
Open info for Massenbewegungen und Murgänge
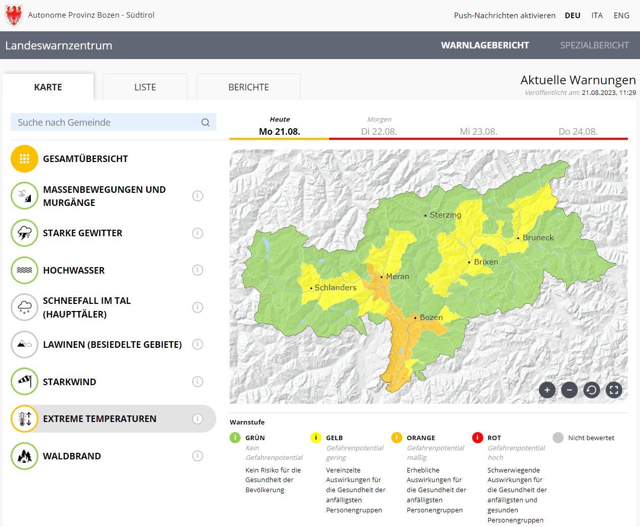(x=198, y=196)
